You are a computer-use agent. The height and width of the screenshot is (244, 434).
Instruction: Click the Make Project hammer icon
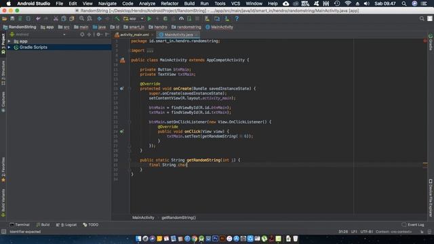[x=117, y=18]
